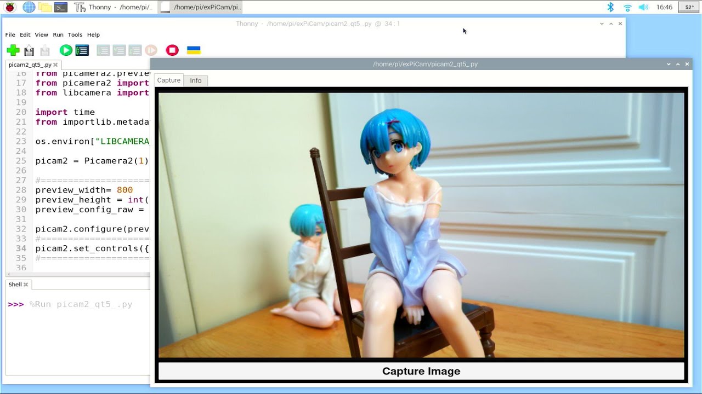
Task: Switch to the Info tab
Action: pyautogui.click(x=196, y=80)
